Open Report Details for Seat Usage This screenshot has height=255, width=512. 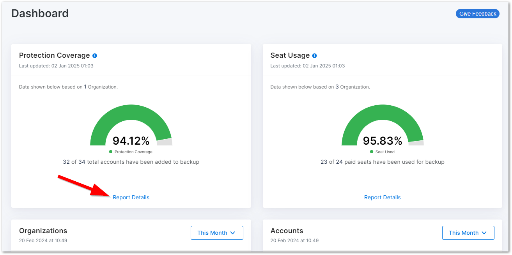[383, 197]
